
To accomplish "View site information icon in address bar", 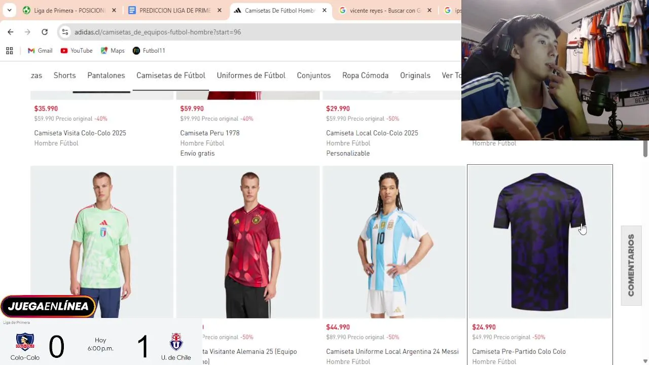I will 65,32.
